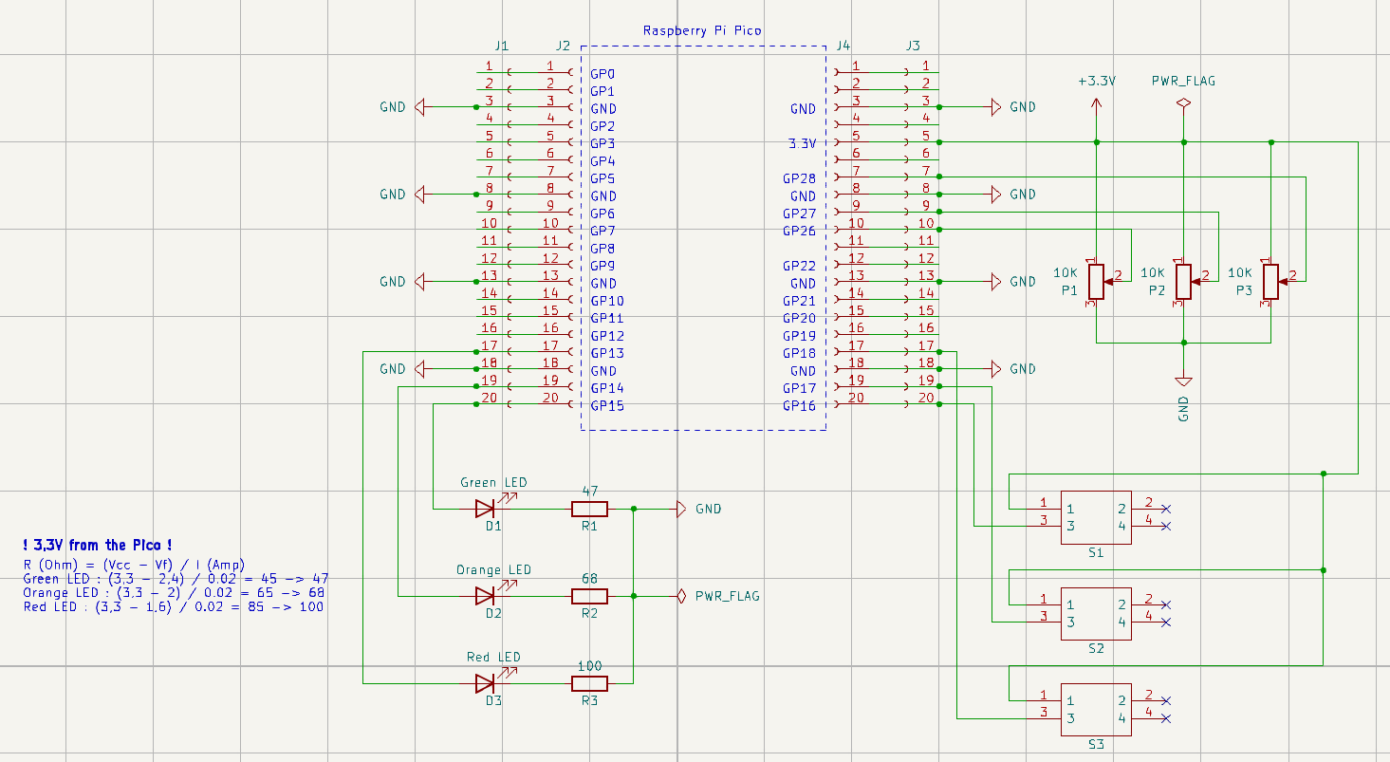Click the 'Red LED' label above D3
Viewport: 1390px width, 762px height.
coord(493,658)
